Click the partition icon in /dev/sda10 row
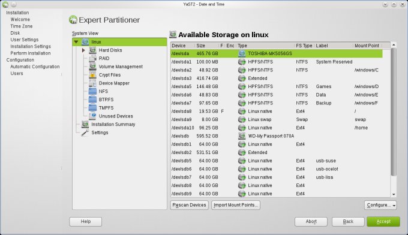The image size is (408, 235). 242,128
